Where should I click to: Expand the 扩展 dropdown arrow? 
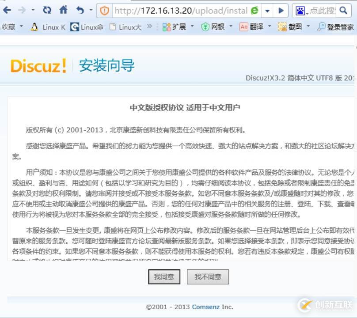(x=192, y=26)
